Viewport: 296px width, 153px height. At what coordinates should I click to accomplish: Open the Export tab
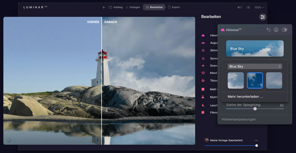point(174,7)
